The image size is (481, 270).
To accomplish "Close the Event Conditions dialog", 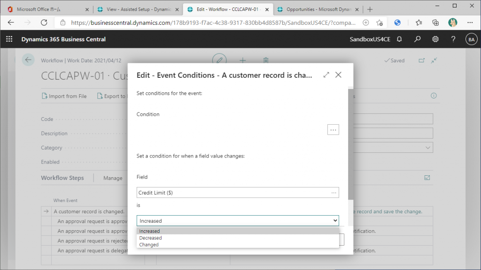I will click(338, 75).
